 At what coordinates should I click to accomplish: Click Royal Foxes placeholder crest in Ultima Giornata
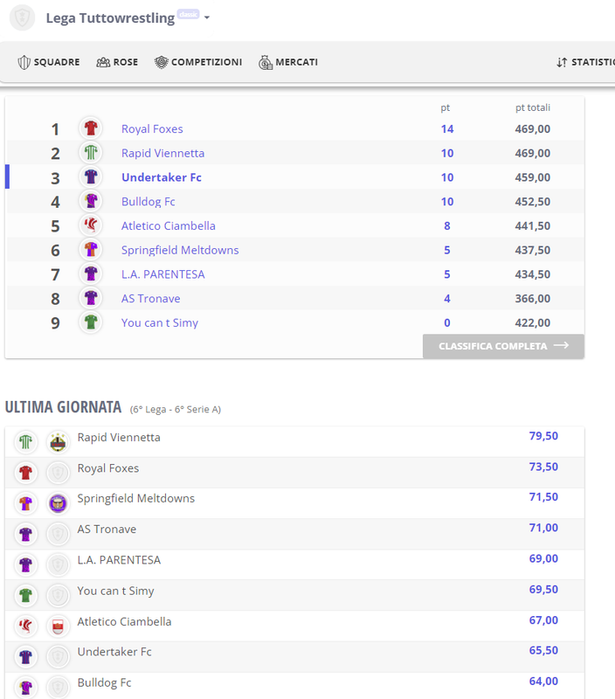(58, 473)
